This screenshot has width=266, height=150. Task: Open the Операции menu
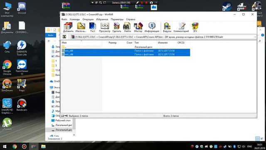[88, 20]
